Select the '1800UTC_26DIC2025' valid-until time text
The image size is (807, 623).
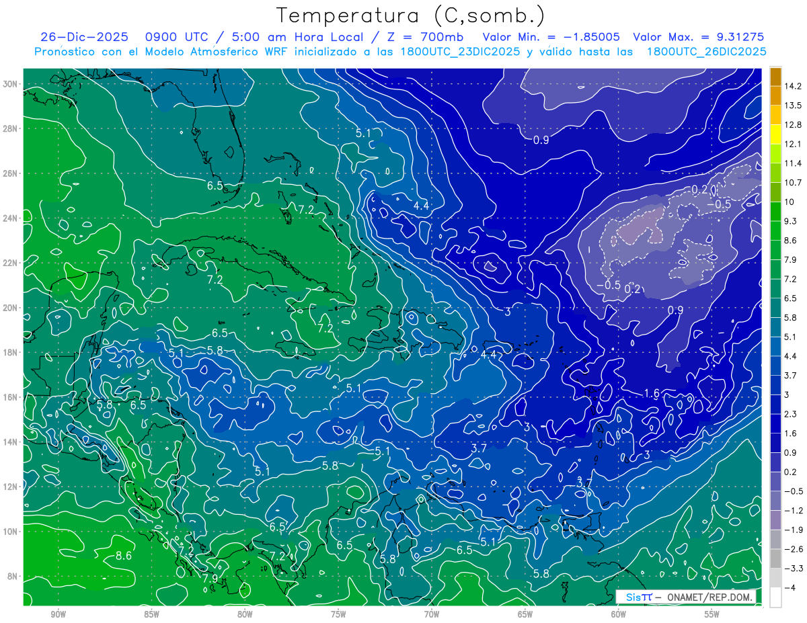tap(706, 52)
